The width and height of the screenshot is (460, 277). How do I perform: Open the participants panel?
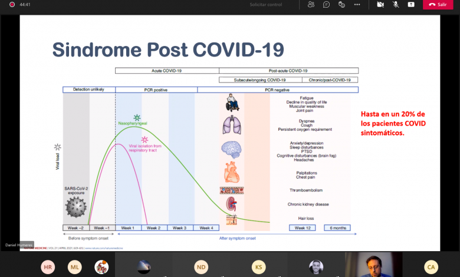point(311,5)
